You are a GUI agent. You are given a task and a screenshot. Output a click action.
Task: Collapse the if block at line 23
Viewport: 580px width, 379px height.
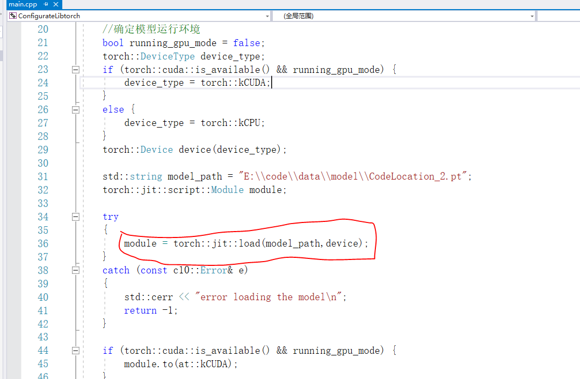coord(76,69)
